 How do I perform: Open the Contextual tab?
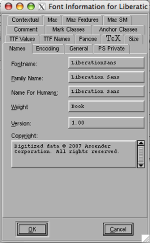pyautogui.click(x=25, y=20)
